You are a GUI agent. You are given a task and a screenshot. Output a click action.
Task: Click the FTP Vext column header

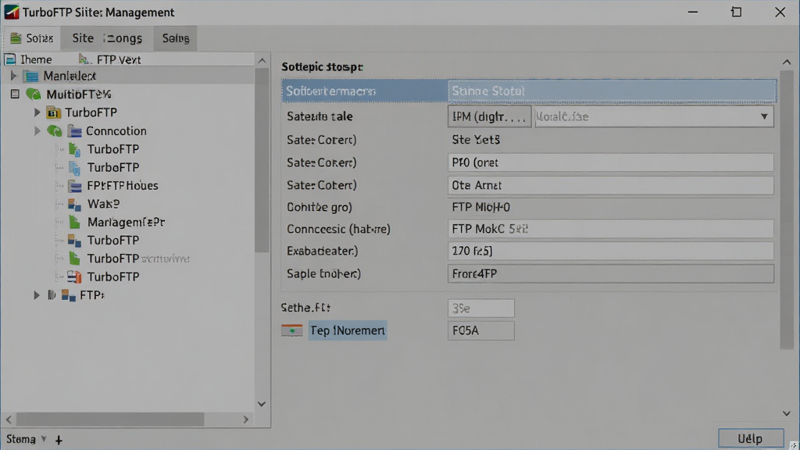[119, 59]
